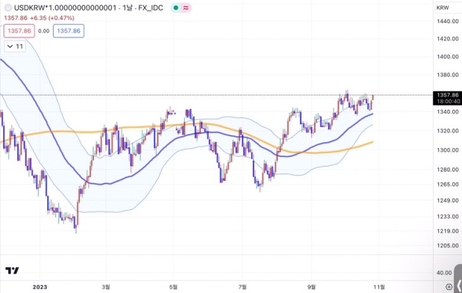Click the 1380.00 price axis label
Image resolution: width=462 pixels, height=293 pixels.
[448, 75]
